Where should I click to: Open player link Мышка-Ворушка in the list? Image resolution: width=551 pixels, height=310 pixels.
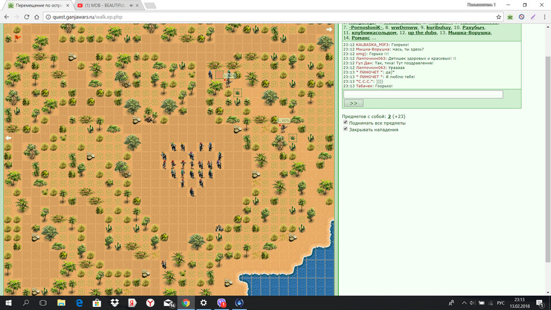(x=469, y=33)
